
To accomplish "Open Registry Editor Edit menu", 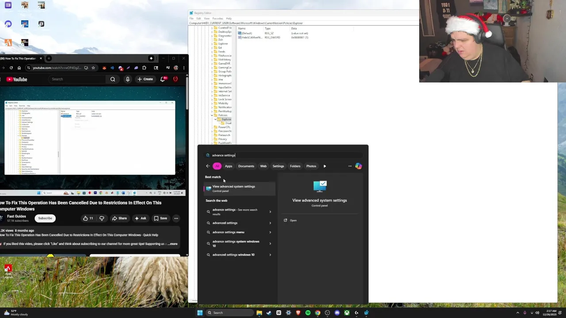I will [x=199, y=19].
